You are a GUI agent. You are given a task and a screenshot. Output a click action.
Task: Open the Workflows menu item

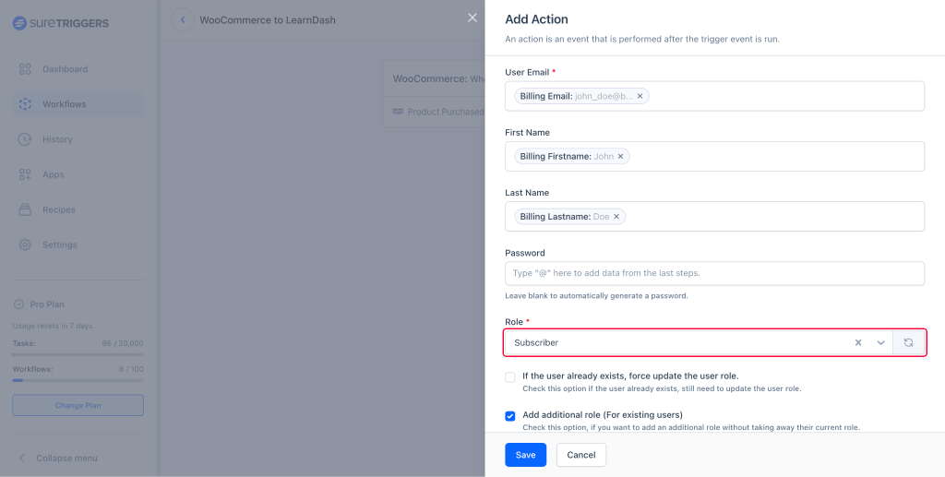coord(64,104)
